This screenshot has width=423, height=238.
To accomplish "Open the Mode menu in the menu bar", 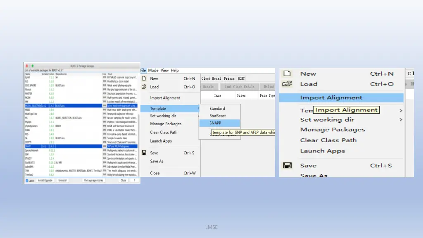I will (153, 70).
